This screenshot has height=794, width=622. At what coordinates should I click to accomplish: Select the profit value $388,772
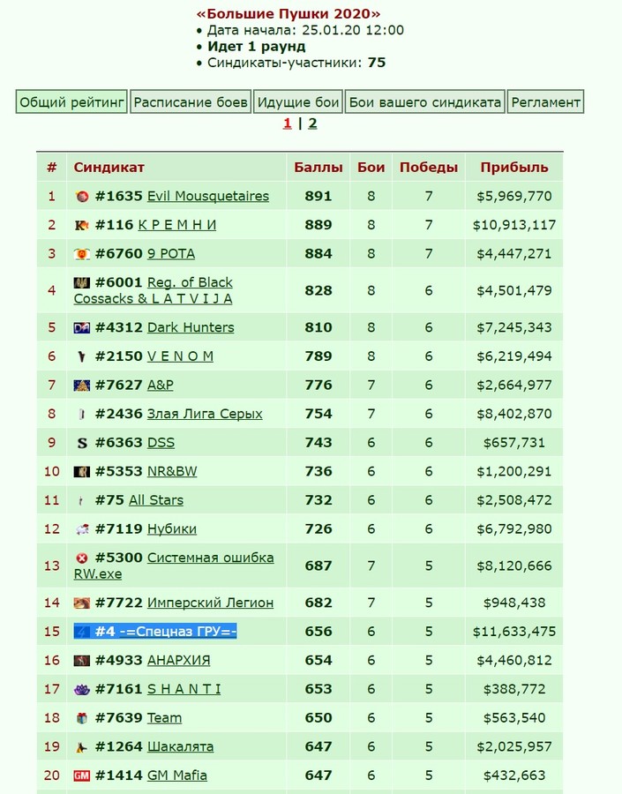[x=514, y=689]
